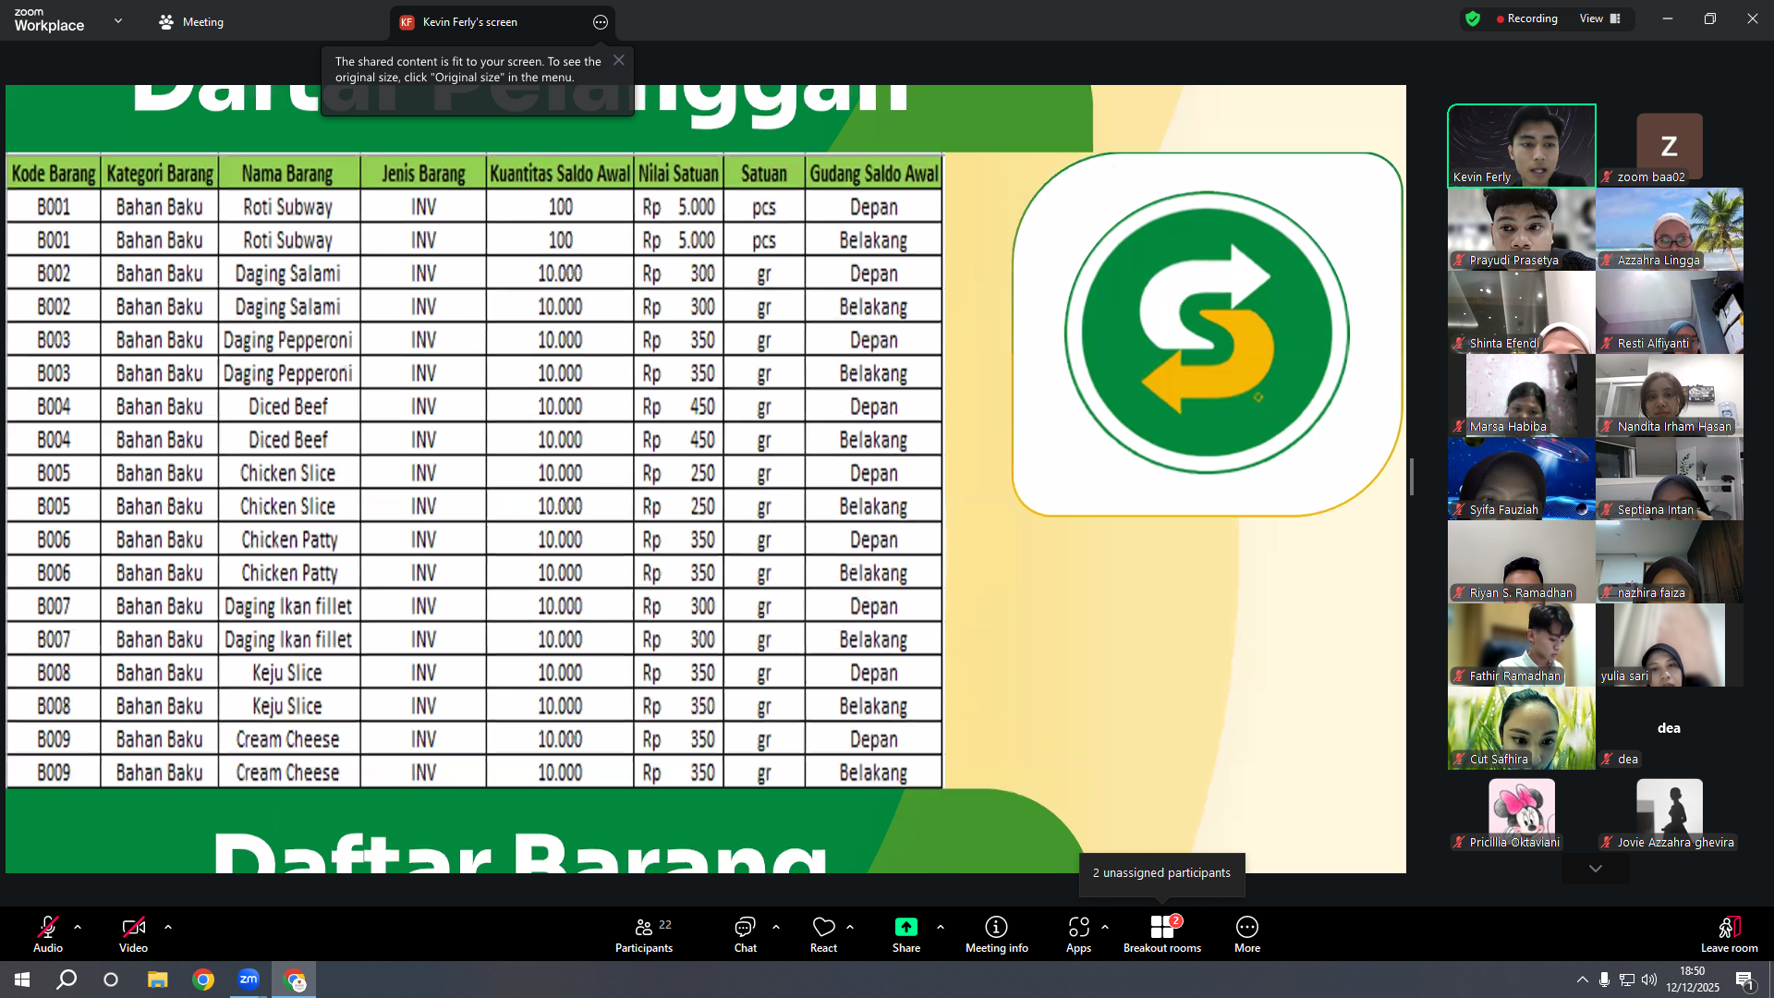Unmute microphone with the Audio button
This screenshot has height=998, width=1774.
[48, 933]
